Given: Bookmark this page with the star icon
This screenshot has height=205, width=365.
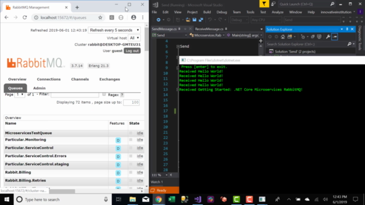Looking at the screenshot, I should [x=100, y=18].
